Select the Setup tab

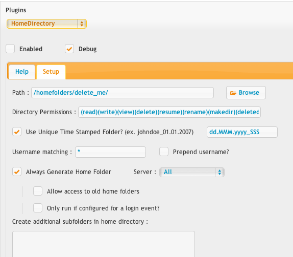pyautogui.click(x=51, y=72)
